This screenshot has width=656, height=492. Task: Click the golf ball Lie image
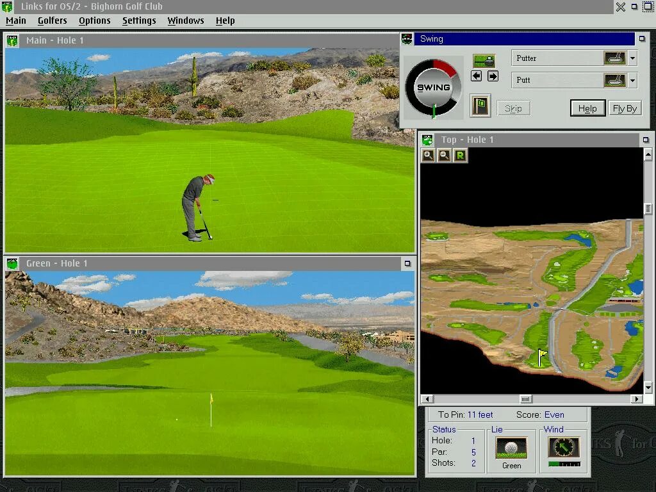coord(511,448)
